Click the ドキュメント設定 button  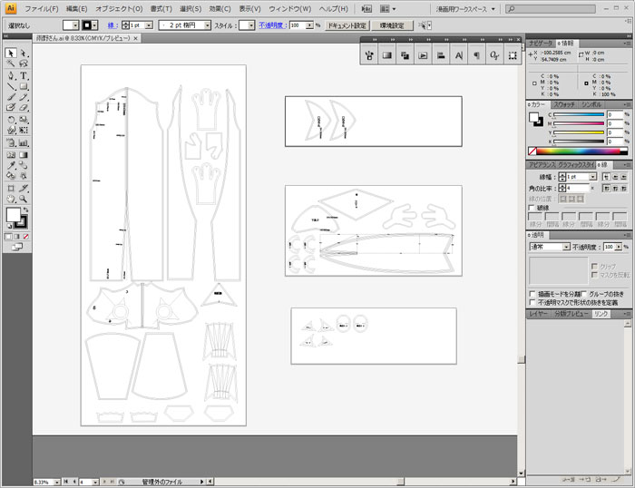[x=347, y=25]
